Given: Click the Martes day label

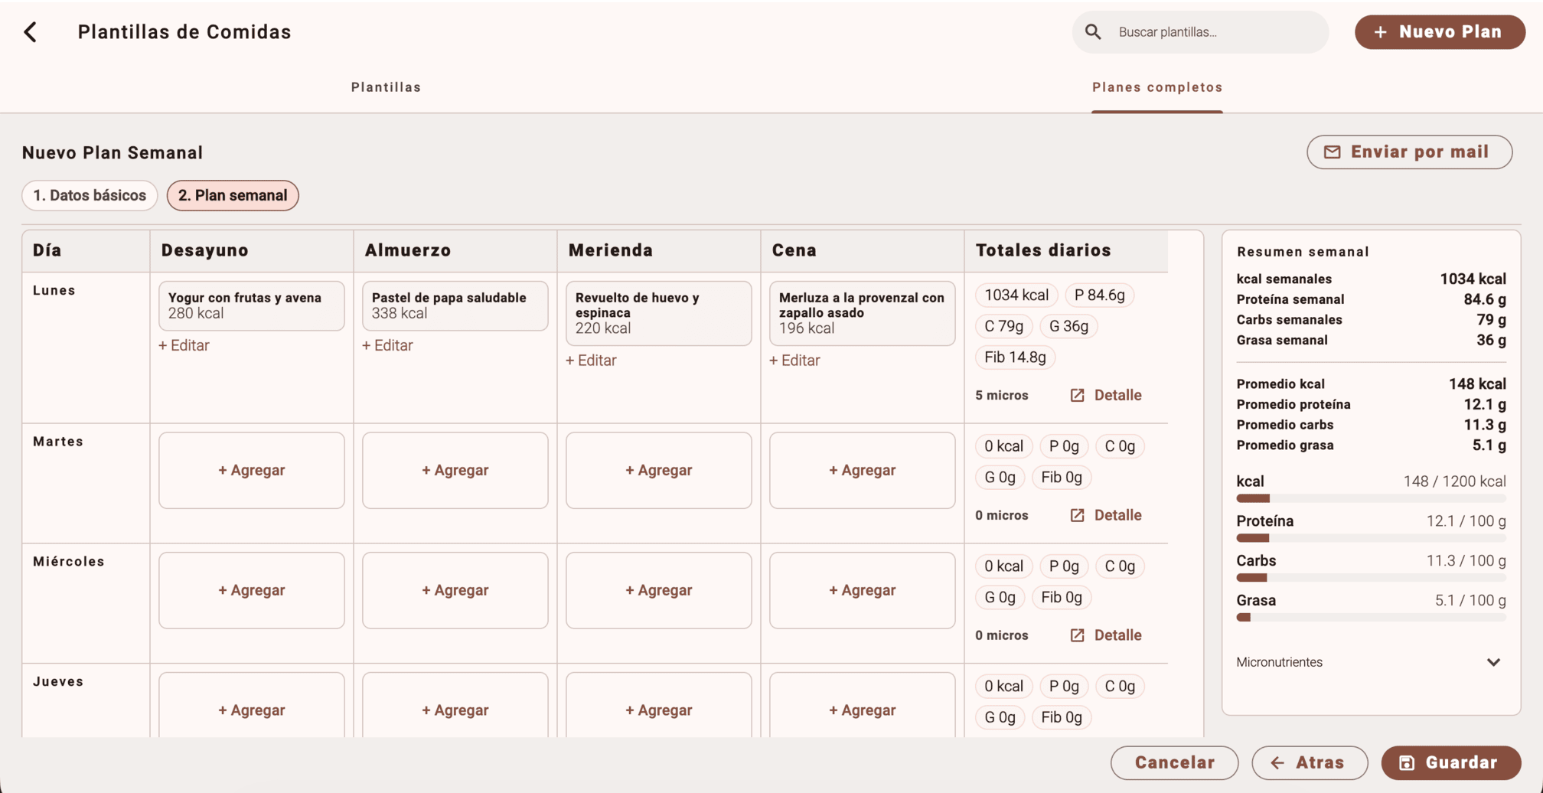Looking at the screenshot, I should point(58,442).
